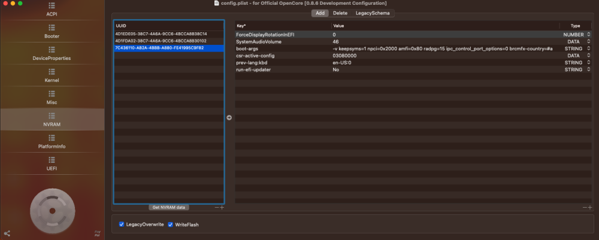This screenshot has width=599, height=240.
Task: Toggle the WriteFlash checkbox
Action: click(171, 224)
